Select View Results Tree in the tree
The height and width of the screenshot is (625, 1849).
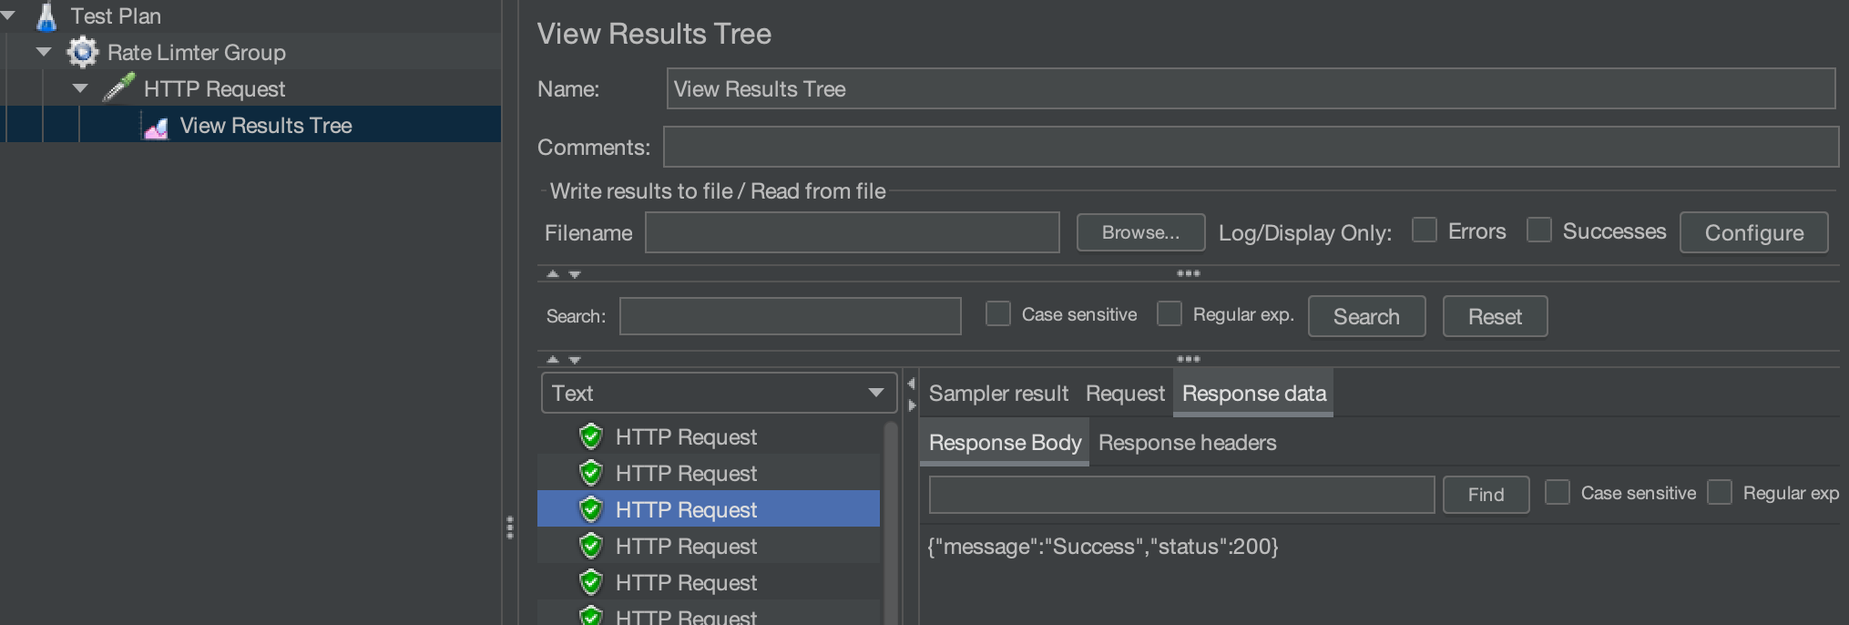[x=265, y=125]
